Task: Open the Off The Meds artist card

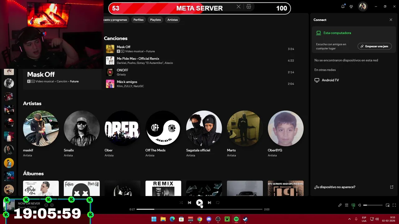Action: pyautogui.click(x=163, y=134)
